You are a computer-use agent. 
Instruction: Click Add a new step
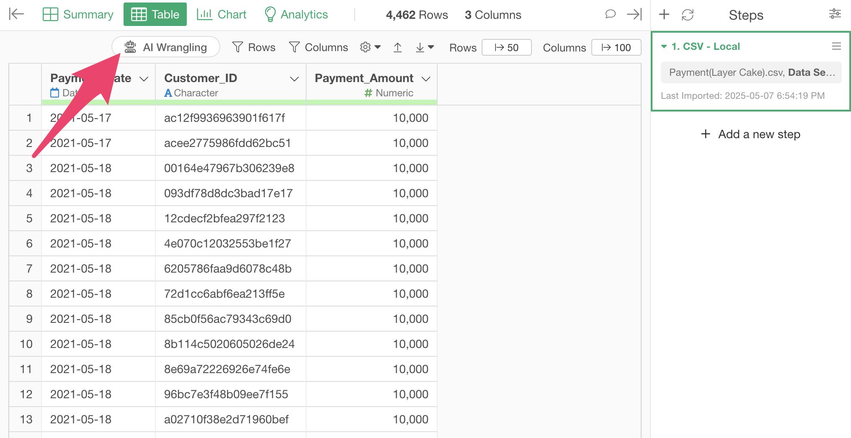[x=750, y=134]
